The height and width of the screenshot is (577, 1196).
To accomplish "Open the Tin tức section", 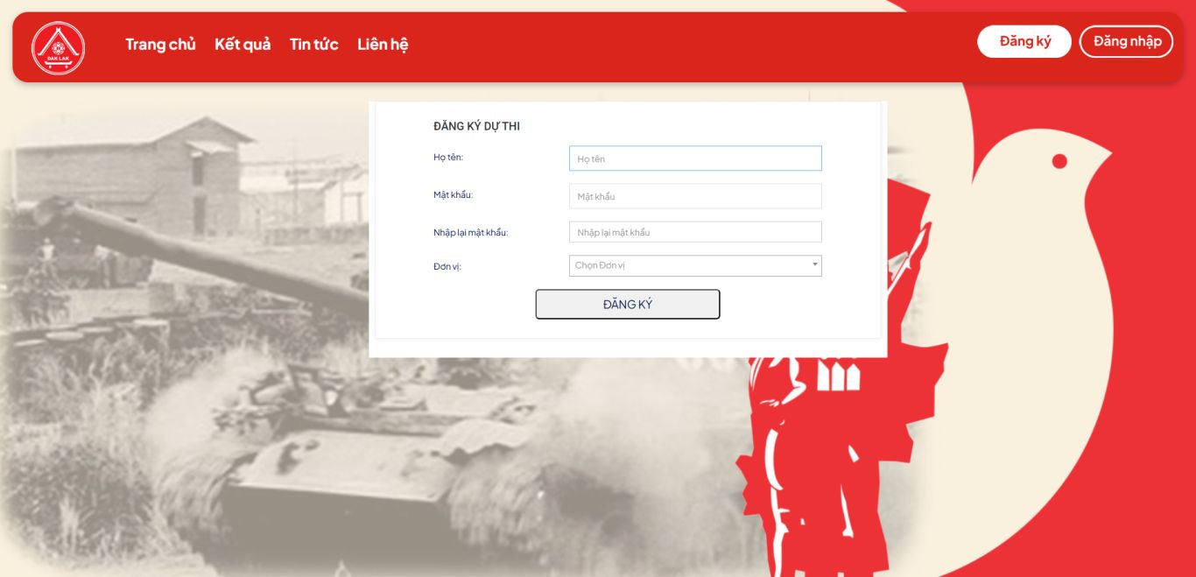I will (x=314, y=44).
